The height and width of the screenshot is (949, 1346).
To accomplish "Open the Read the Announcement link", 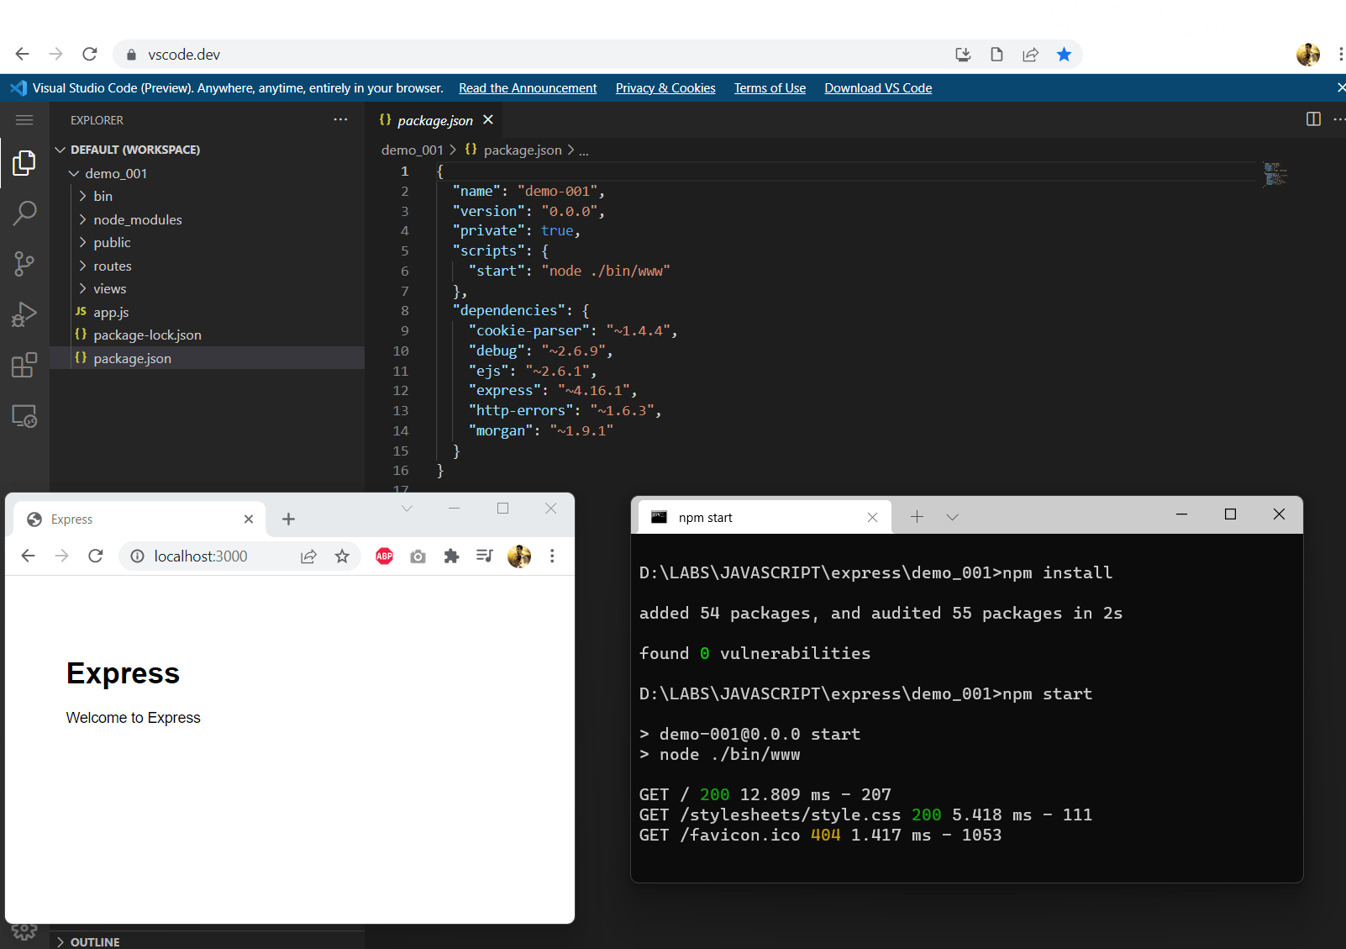I will [528, 88].
